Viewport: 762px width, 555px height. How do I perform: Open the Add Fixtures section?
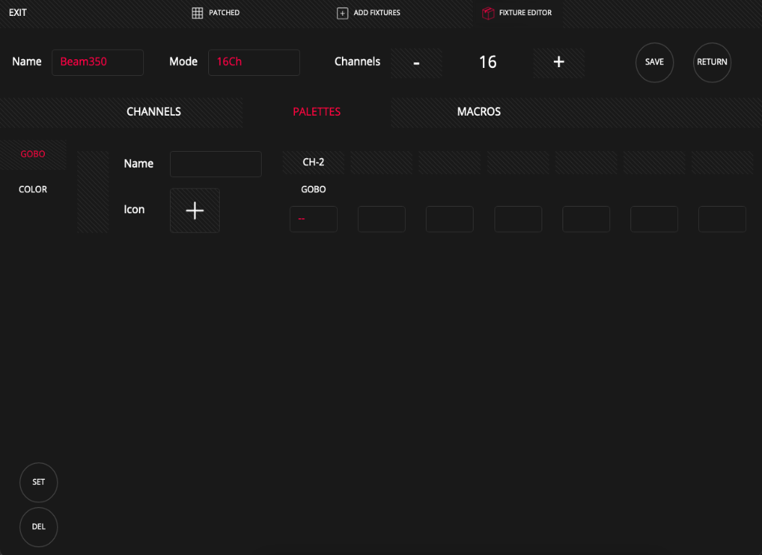(x=369, y=12)
